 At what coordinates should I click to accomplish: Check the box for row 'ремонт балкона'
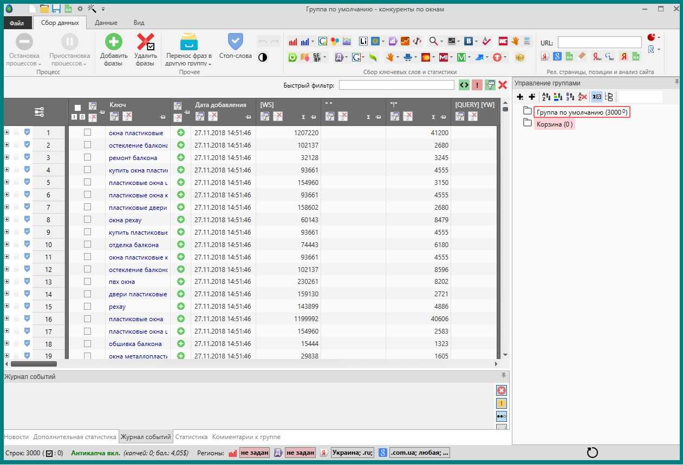point(87,157)
